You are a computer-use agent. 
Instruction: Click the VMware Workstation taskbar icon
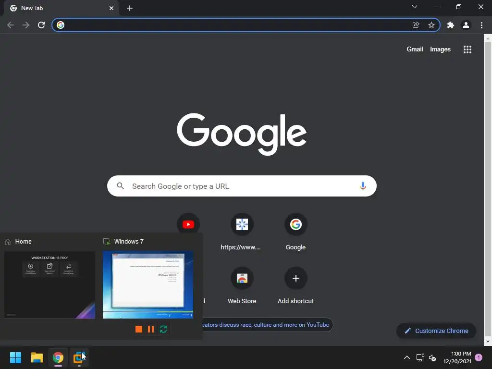tap(79, 357)
